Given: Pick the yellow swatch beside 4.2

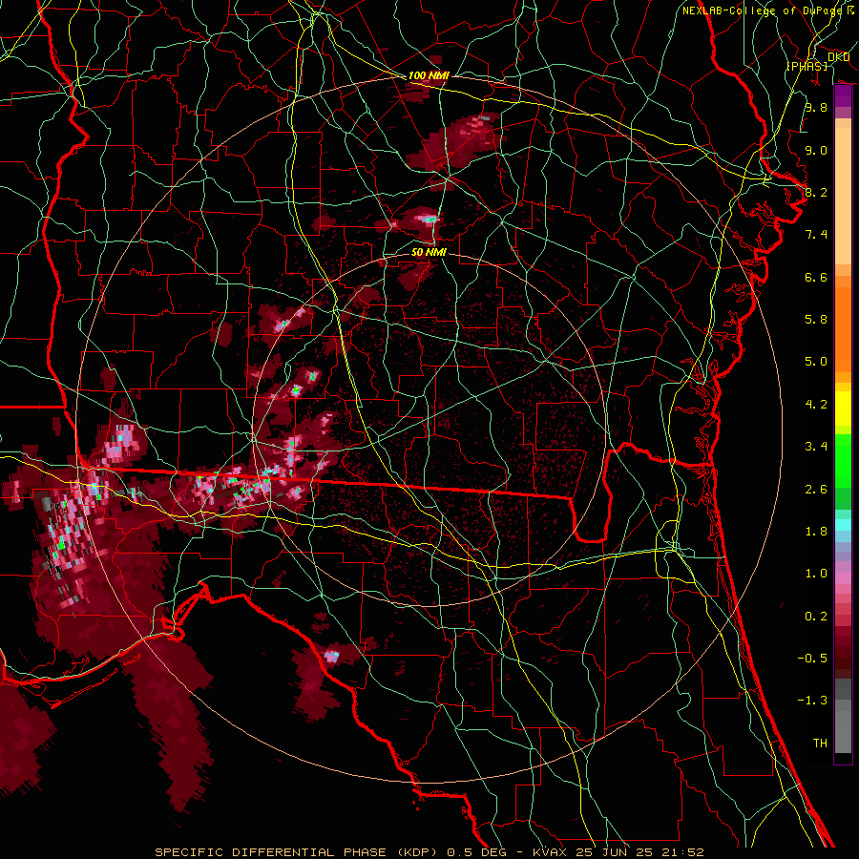Looking at the screenshot, I should (x=843, y=409).
